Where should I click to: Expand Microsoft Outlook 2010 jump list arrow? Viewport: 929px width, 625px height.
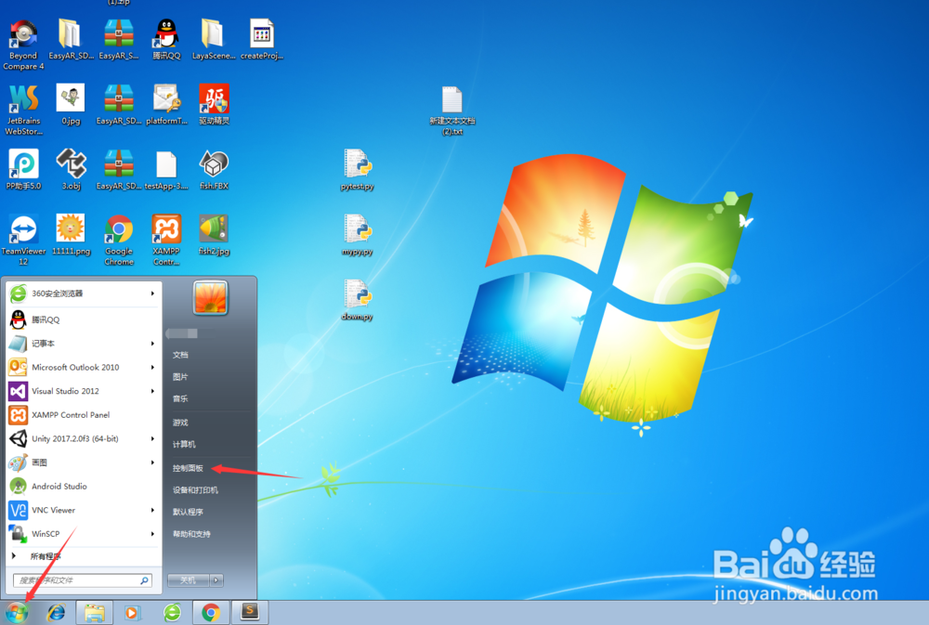click(x=152, y=368)
